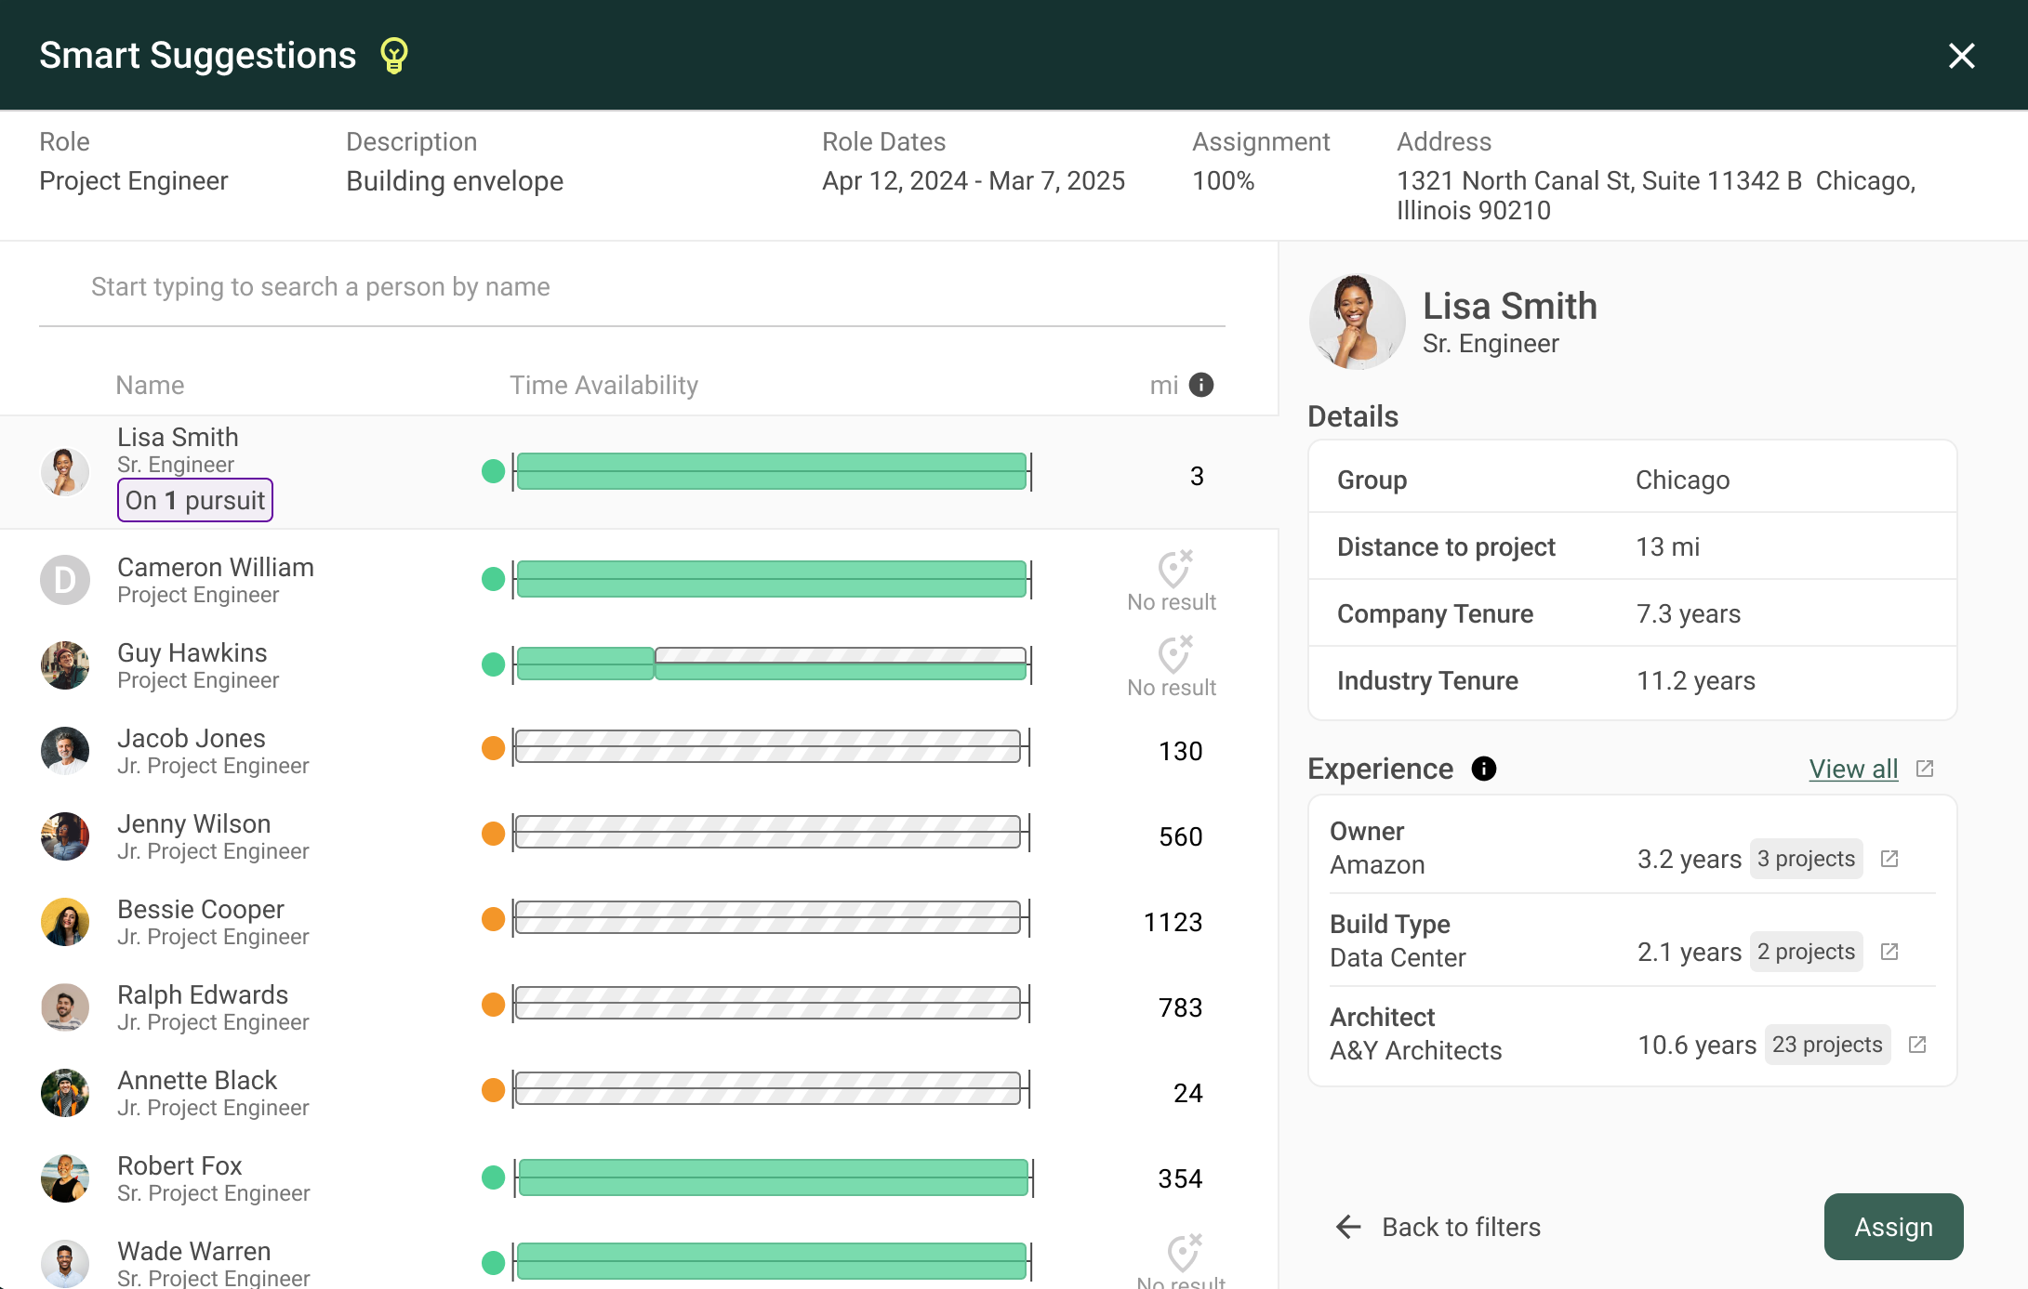Click Jenny Wilson's avatar photo
The width and height of the screenshot is (2028, 1289).
[65, 836]
